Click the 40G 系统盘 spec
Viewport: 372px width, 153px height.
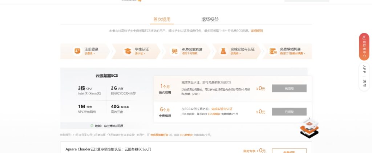coord(120,106)
